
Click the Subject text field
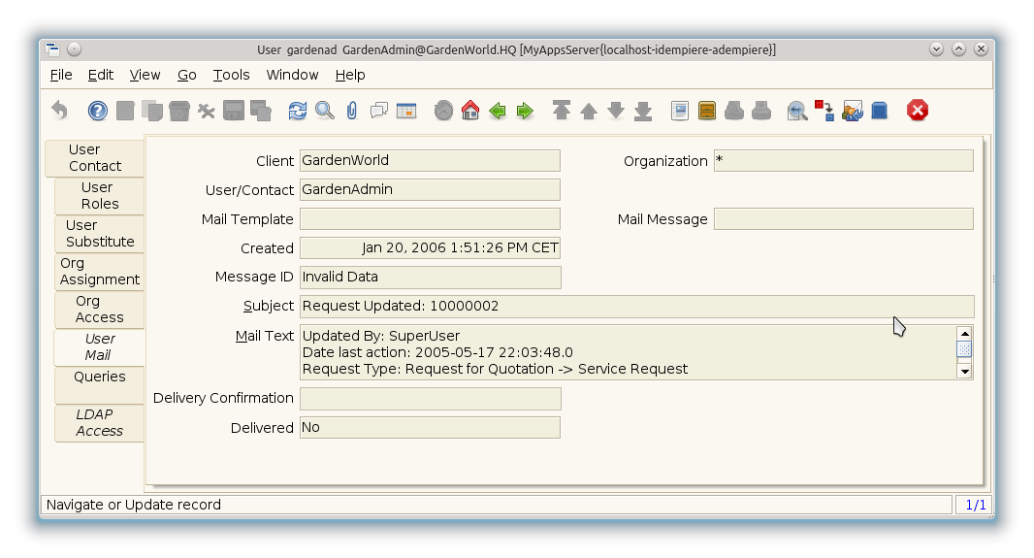(636, 306)
